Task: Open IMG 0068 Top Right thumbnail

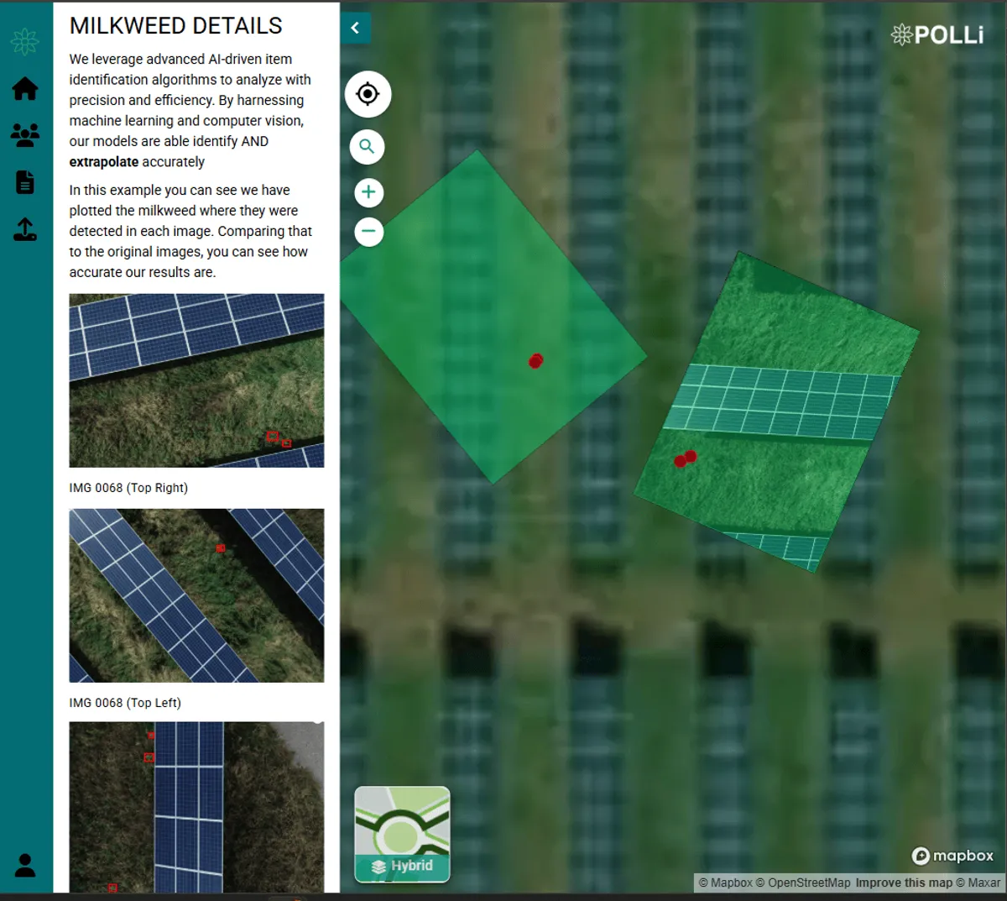Action: (x=196, y=380)
